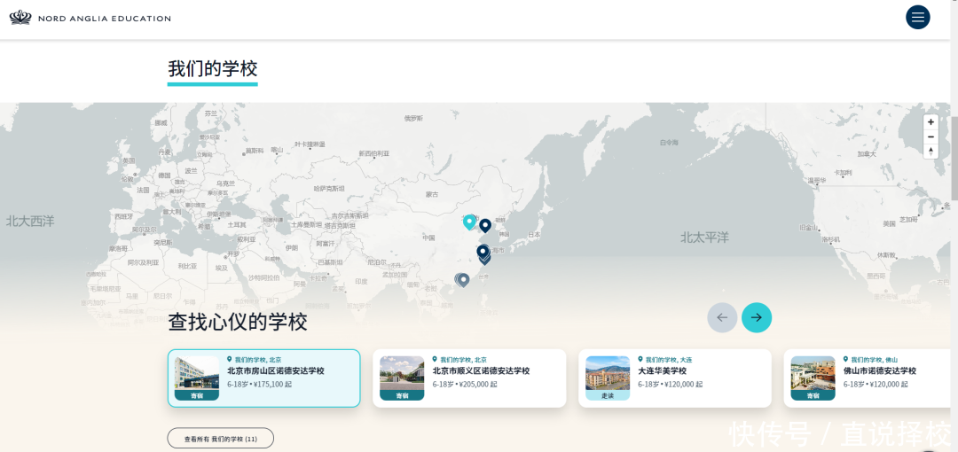Viewport: 958px width, 452px height.
Task: Zoom in on the map
Action: pyautogui.click(x=931, y=122)
